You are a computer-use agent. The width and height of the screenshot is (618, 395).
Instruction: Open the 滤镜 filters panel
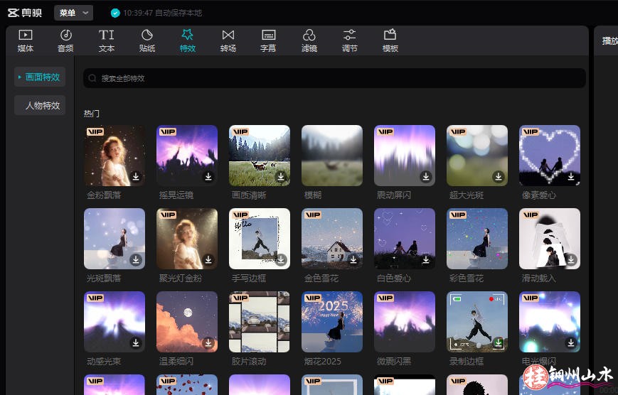point(309,40)
